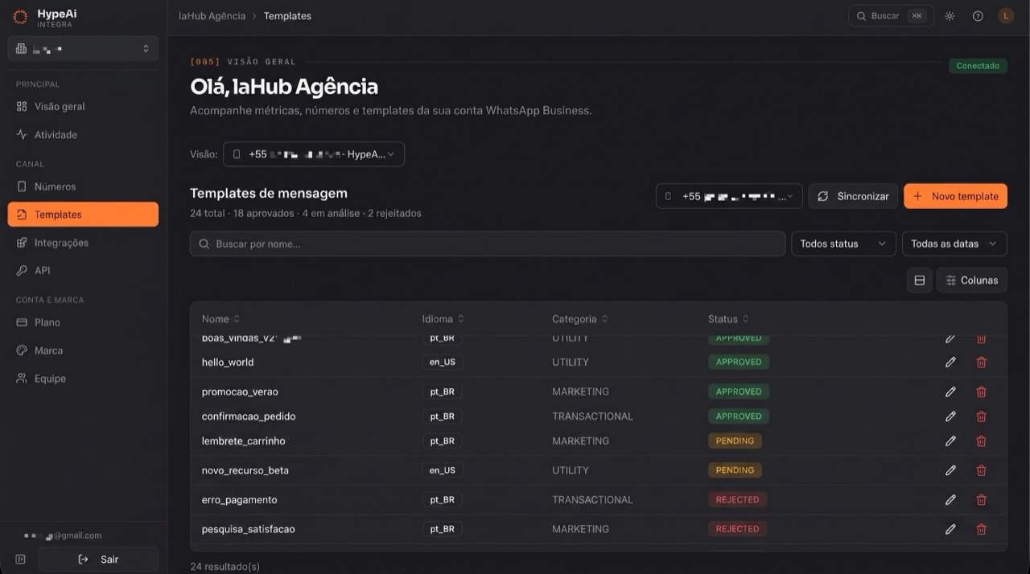Focus the Buscar por nome field
This screenshot has height=574, width=1030.
click(488, 244)
